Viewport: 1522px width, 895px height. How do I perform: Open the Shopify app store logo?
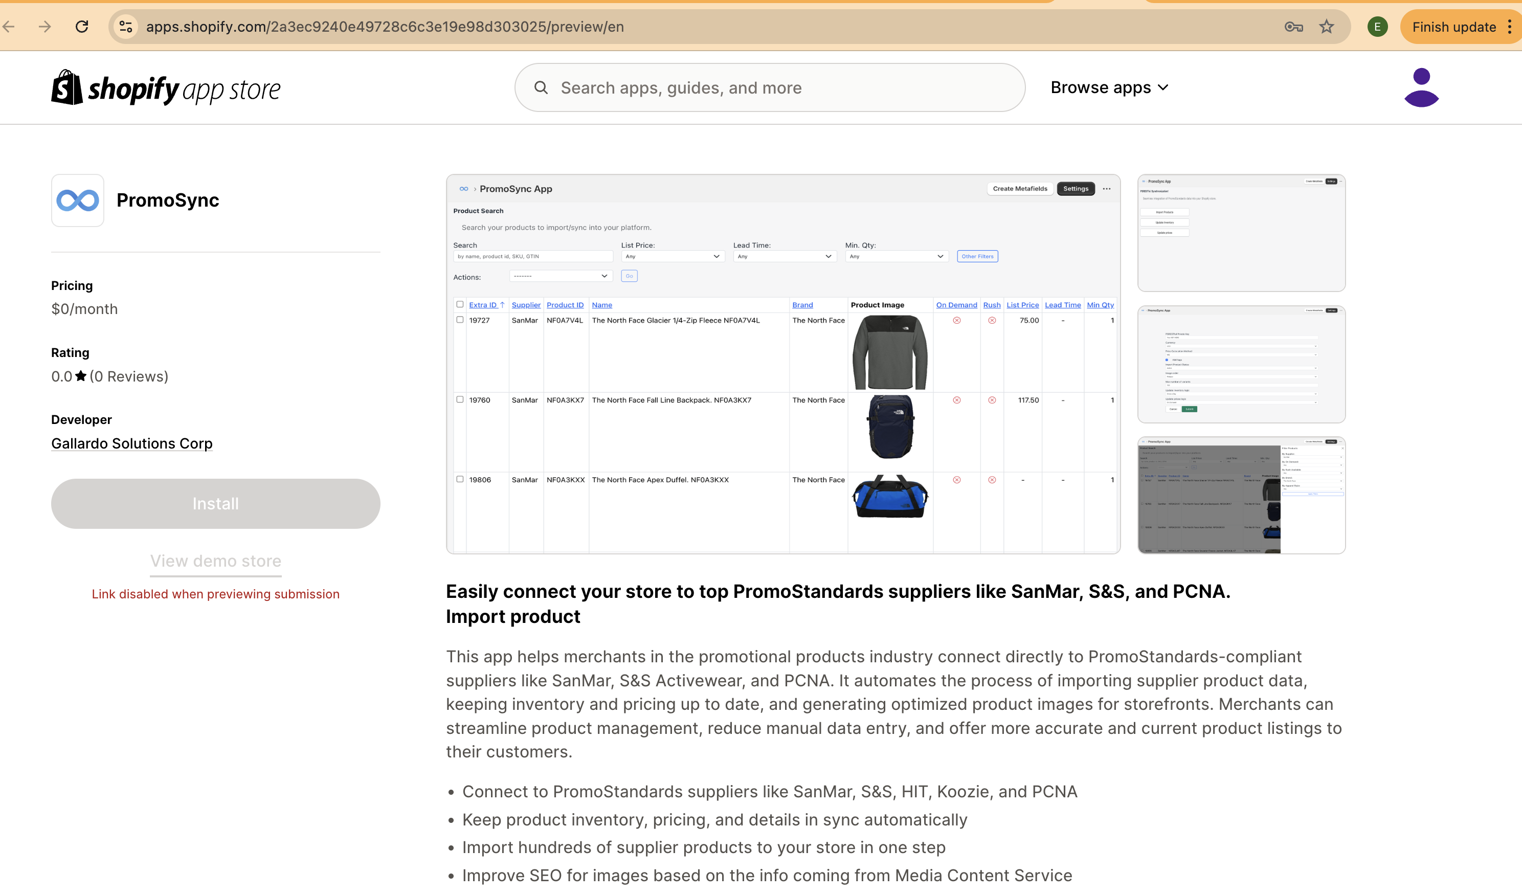click(166, 88)
